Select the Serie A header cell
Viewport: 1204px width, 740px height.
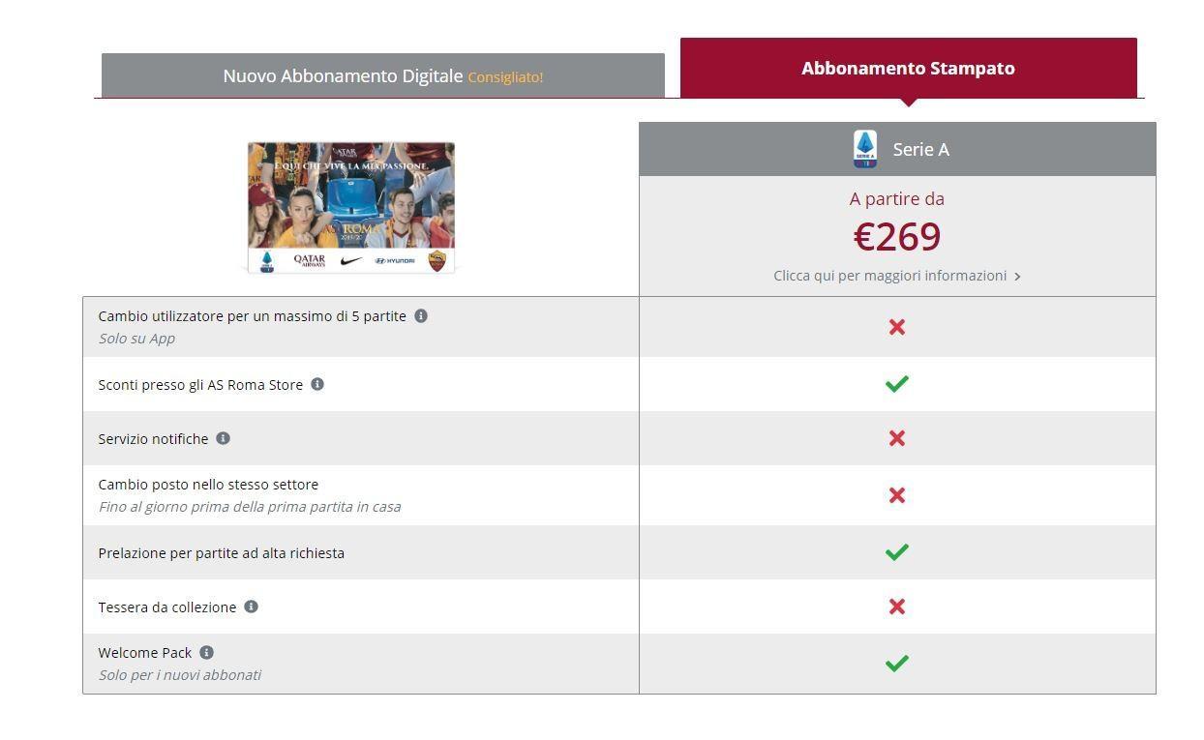tap(897, 149)
